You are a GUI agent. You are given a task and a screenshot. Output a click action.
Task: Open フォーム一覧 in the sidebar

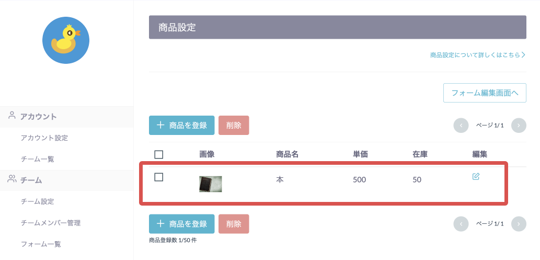(41, 244)
